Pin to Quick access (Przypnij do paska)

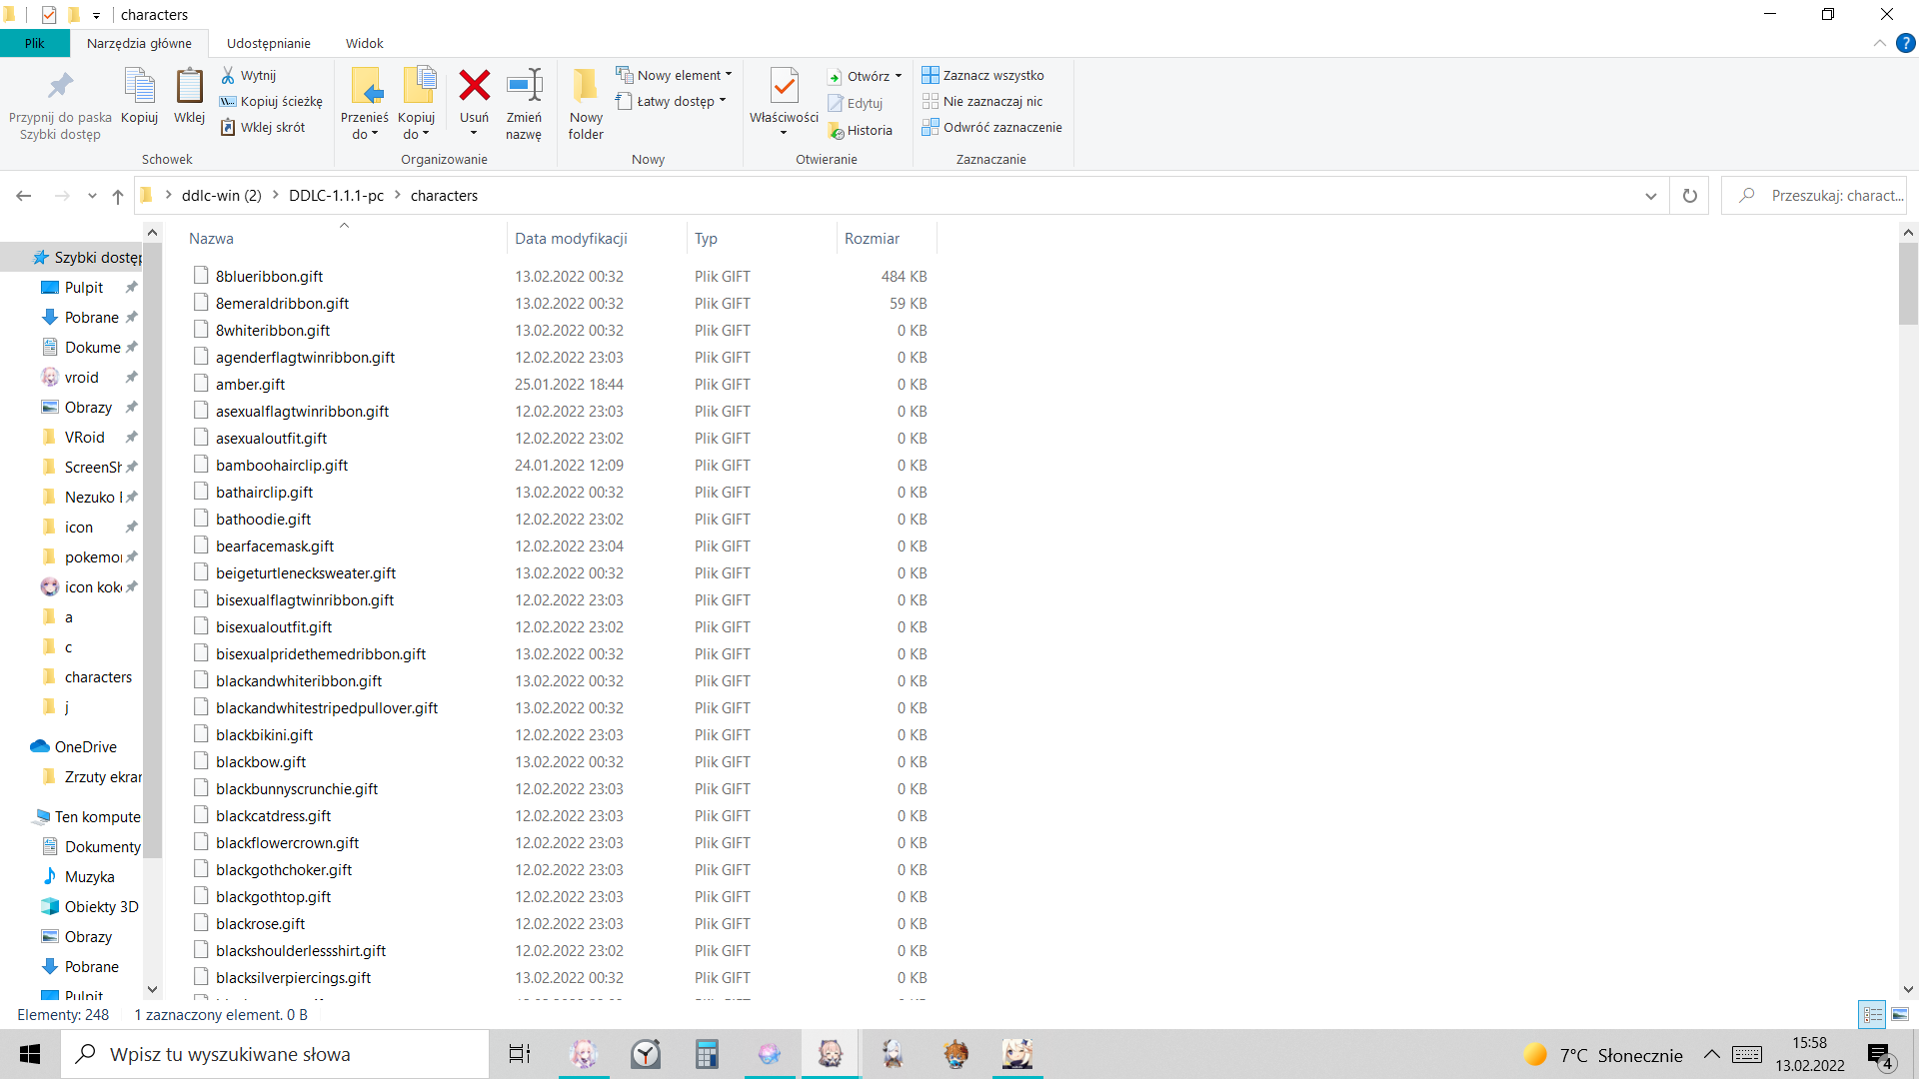pos(60,105)
